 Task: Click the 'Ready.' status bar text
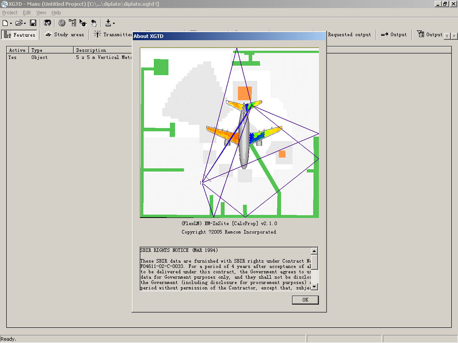pyautogui.click(x=8, y=339)
